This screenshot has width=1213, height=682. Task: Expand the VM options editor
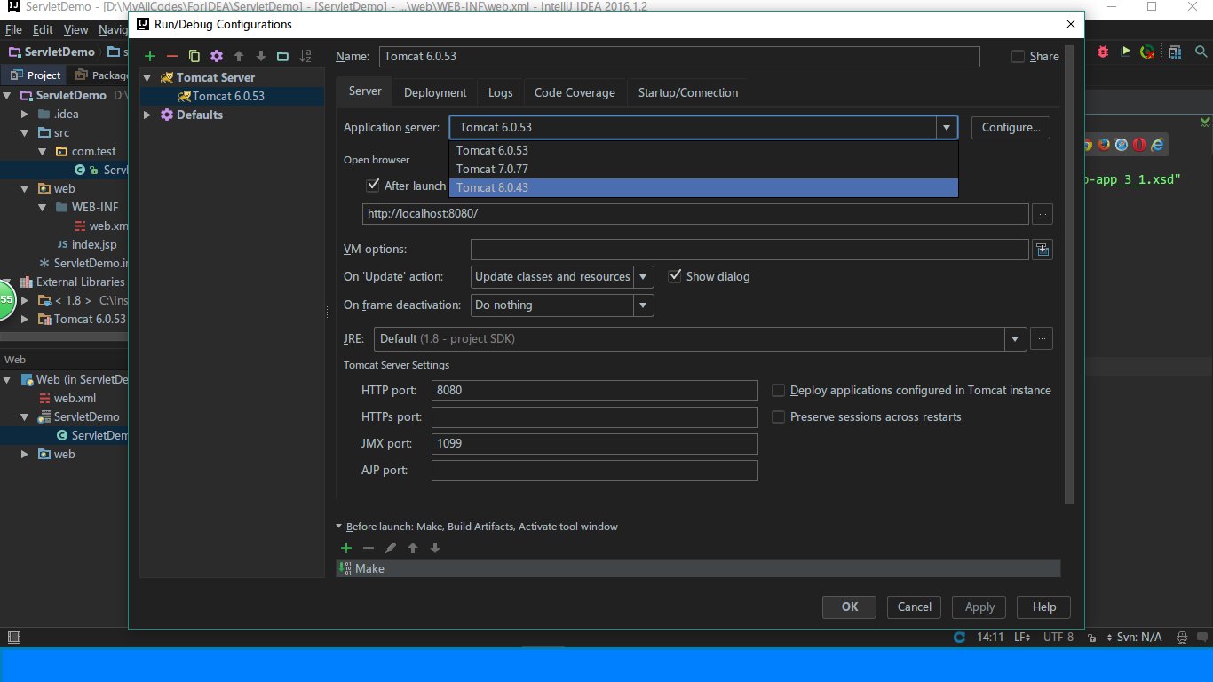click(x=1043, y=250)
